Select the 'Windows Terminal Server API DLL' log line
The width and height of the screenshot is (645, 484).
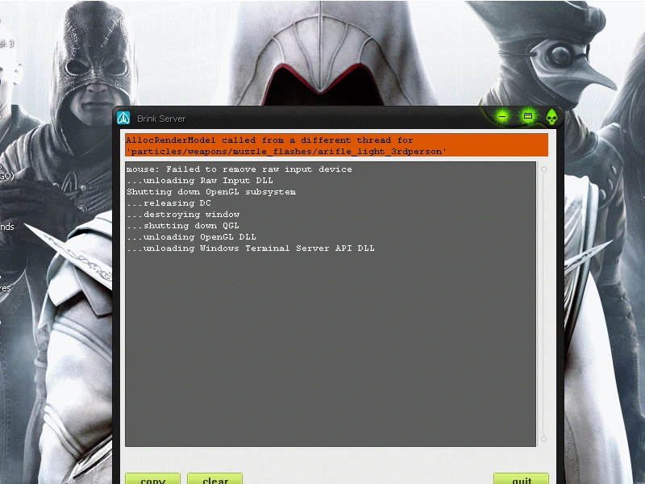pyautogui.click(x=251, y=248)
